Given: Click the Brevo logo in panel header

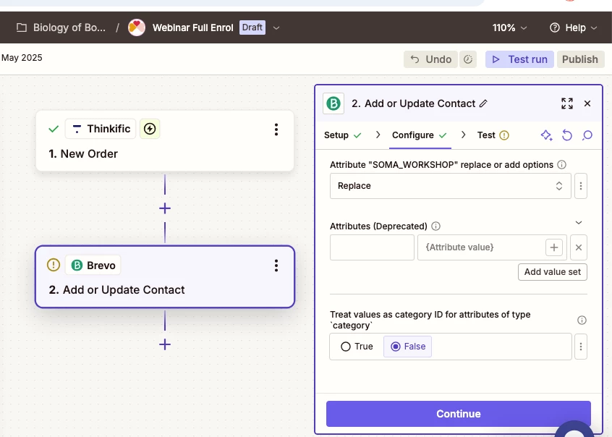Looking at the screenshot, I should pos(333,103).
